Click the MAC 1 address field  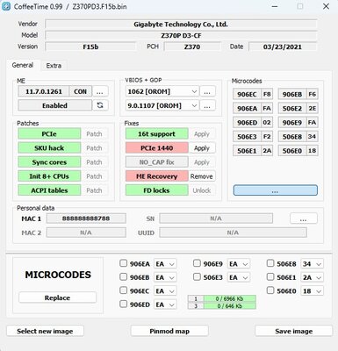86,218
